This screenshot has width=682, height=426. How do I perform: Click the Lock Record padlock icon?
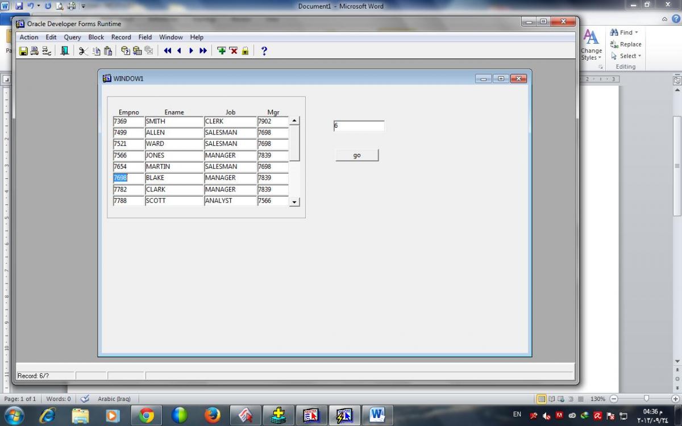[245, 51]
